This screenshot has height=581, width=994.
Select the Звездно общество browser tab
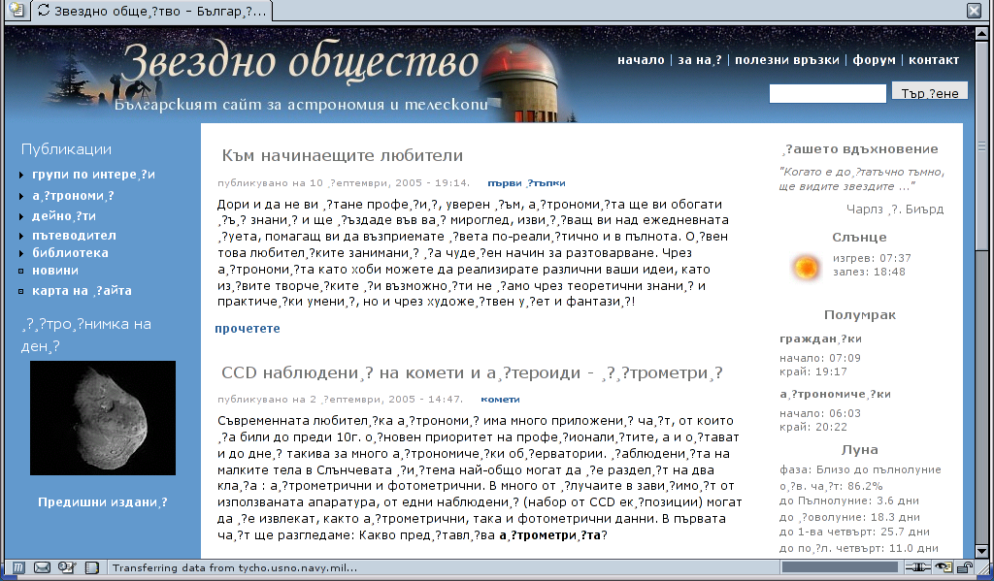pos(150,12)
